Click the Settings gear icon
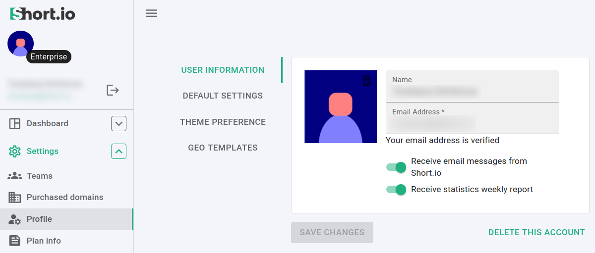This screenshot has width=595, height=253. point(15,152)
